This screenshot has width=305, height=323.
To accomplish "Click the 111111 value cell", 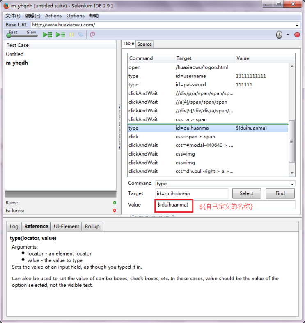I will click(x=244, y=85).
